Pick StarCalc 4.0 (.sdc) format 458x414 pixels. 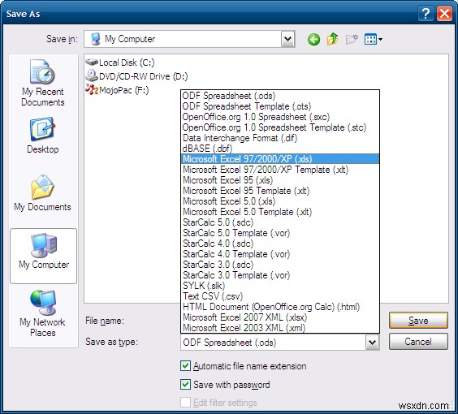pos(280,244)
